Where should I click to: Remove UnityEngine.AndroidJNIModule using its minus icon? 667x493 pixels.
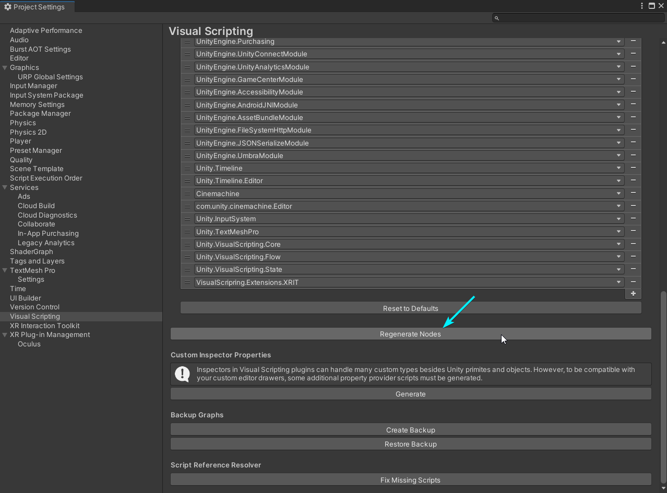pyautogui.click(x=633, y=104)
